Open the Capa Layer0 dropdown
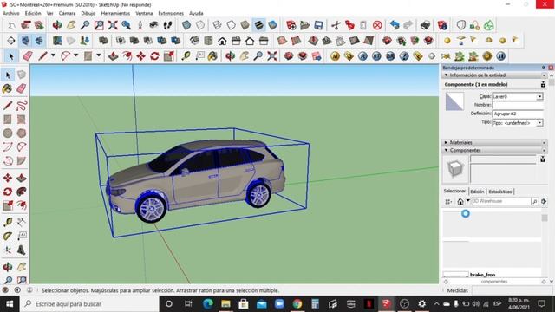This screenshot has height=312, width=555. tap(539, 96)
